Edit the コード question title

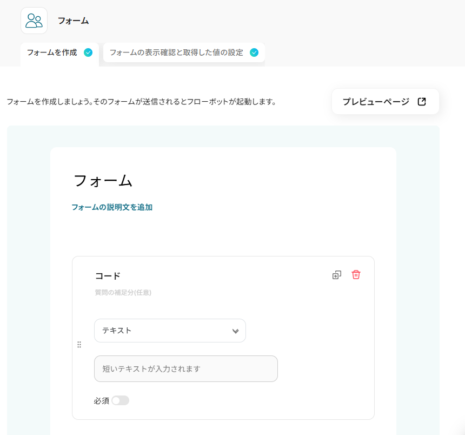(108, 276)
